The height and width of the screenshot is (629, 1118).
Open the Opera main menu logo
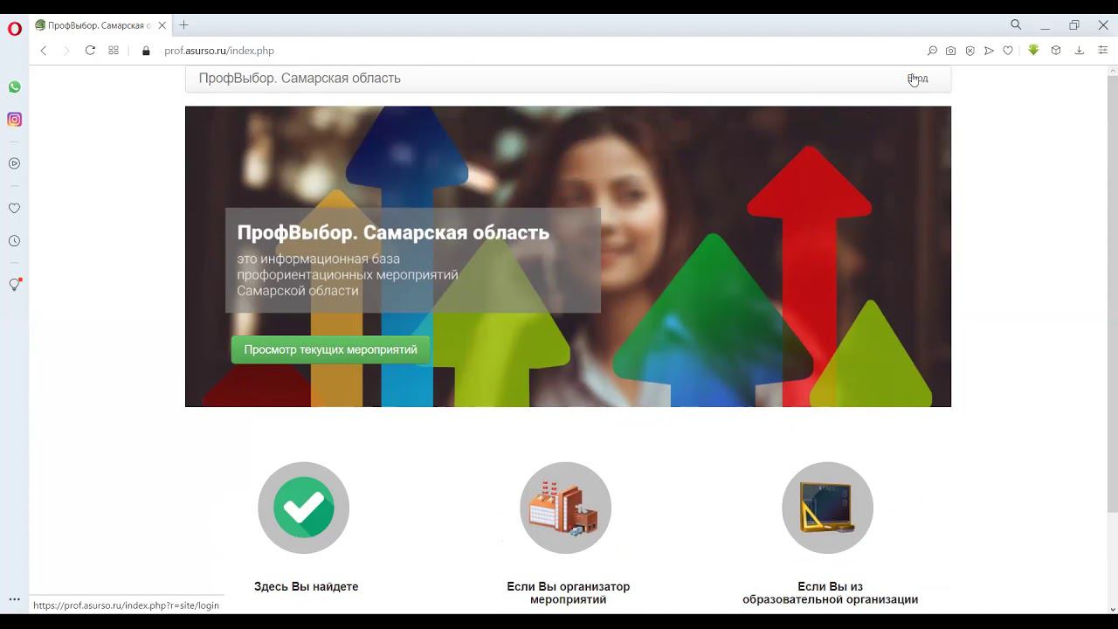(15, 29)
